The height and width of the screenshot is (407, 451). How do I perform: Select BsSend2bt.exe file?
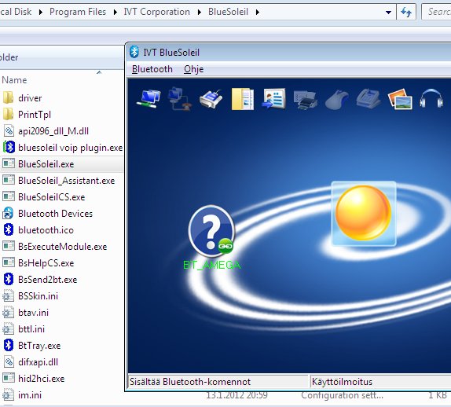(47, 280)
